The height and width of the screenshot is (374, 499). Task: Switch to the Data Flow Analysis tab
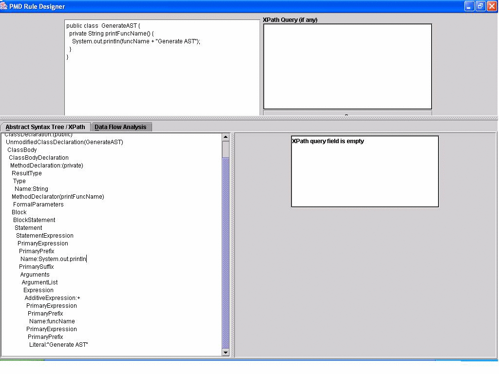pos(120,127)
